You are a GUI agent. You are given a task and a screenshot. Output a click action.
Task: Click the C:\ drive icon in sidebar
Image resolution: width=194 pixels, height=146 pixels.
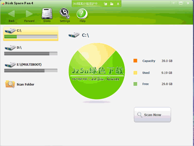point(10,31)
